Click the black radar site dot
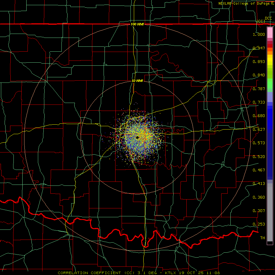The width and height of the screenshot is (275, 275). pyautogui.click(x=137, y=137)
